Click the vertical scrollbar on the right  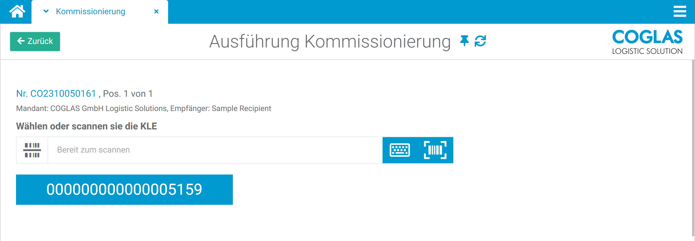point(693,148)
